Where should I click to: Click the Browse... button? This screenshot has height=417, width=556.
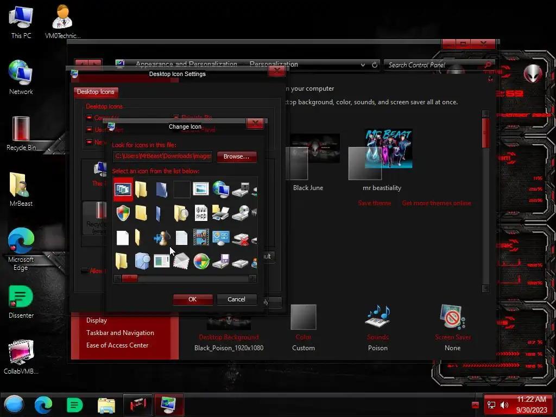point(237,156)
